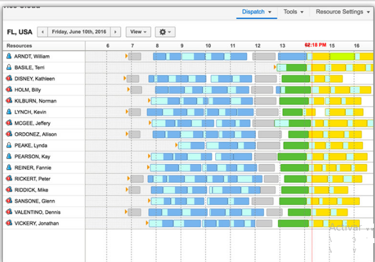Click the next day arrow button

[x=115, y=32]
